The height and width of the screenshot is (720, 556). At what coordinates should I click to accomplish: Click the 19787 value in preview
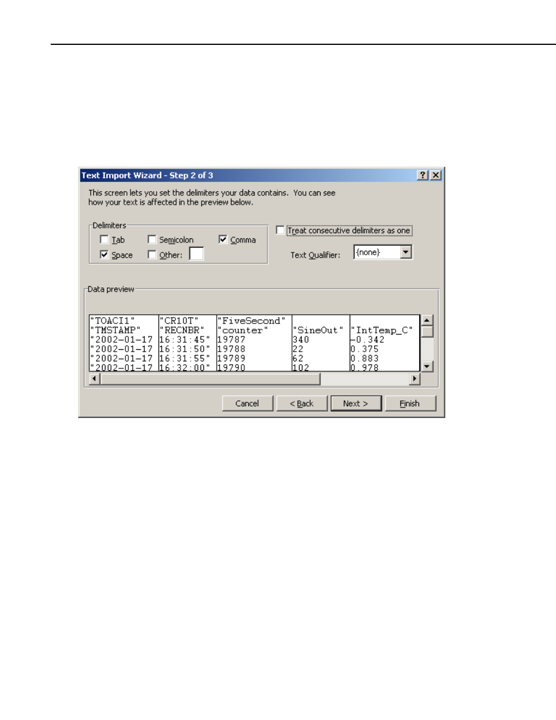[231, 339]
